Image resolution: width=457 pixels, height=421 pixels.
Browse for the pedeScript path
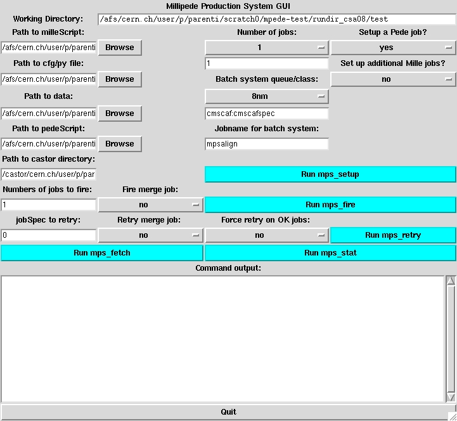[120, 144]
